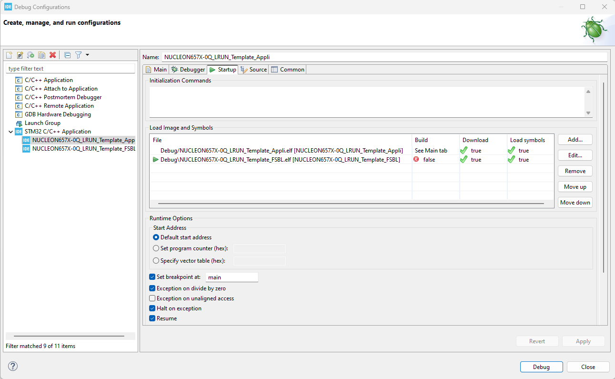Screen dimensions: 615x379
Task: Select the Set program counter (hex) option
Action: point(156,248)
